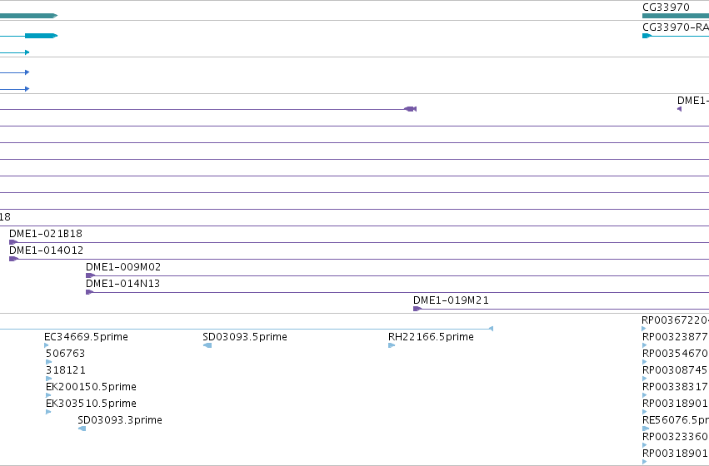Select the CG33970-RA transcript label

(x=676, y=27)
